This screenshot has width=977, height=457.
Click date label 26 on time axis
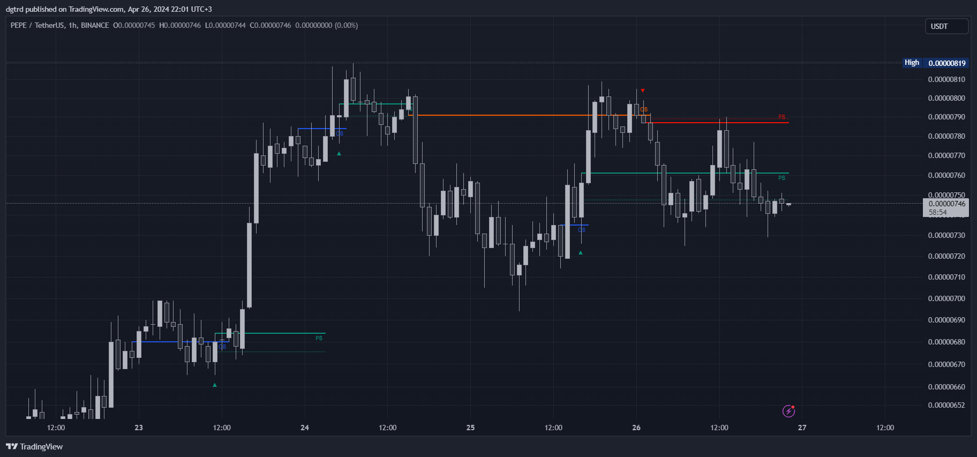coord(636,428)
